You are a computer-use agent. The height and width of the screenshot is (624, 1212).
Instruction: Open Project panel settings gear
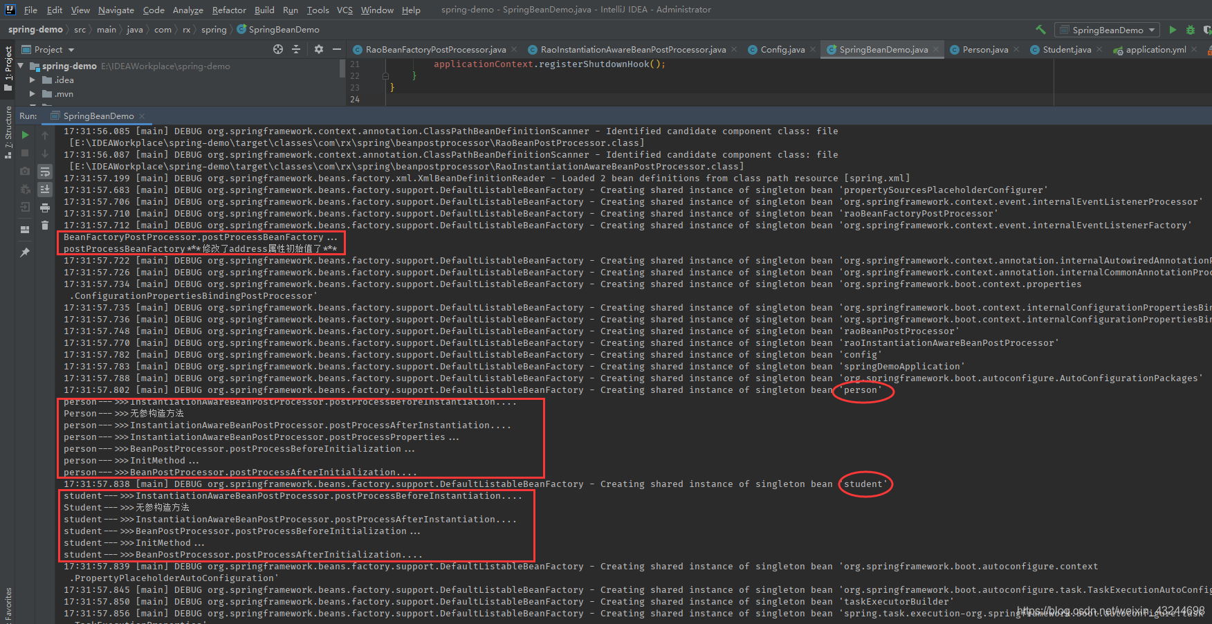point(319,49)
